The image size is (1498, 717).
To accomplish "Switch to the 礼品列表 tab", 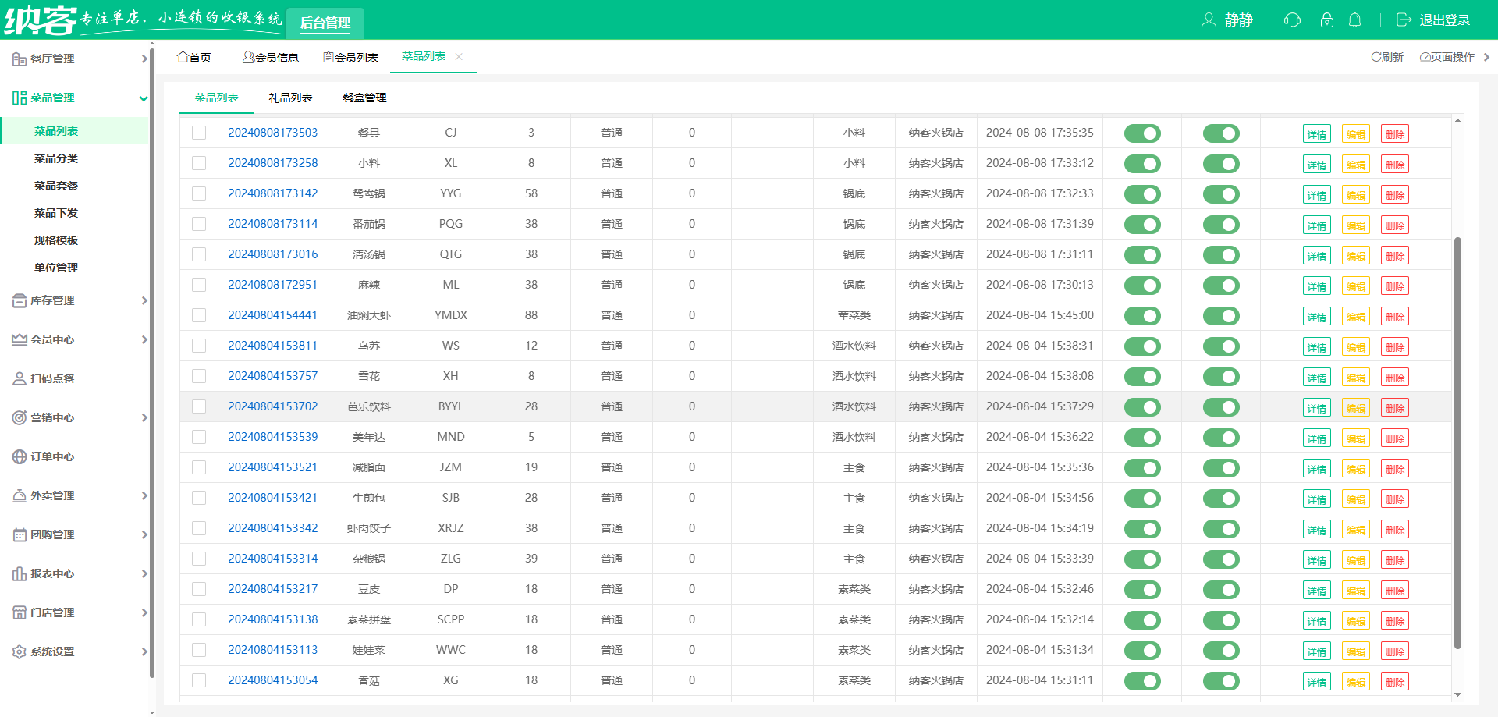I will click(290, 98).
